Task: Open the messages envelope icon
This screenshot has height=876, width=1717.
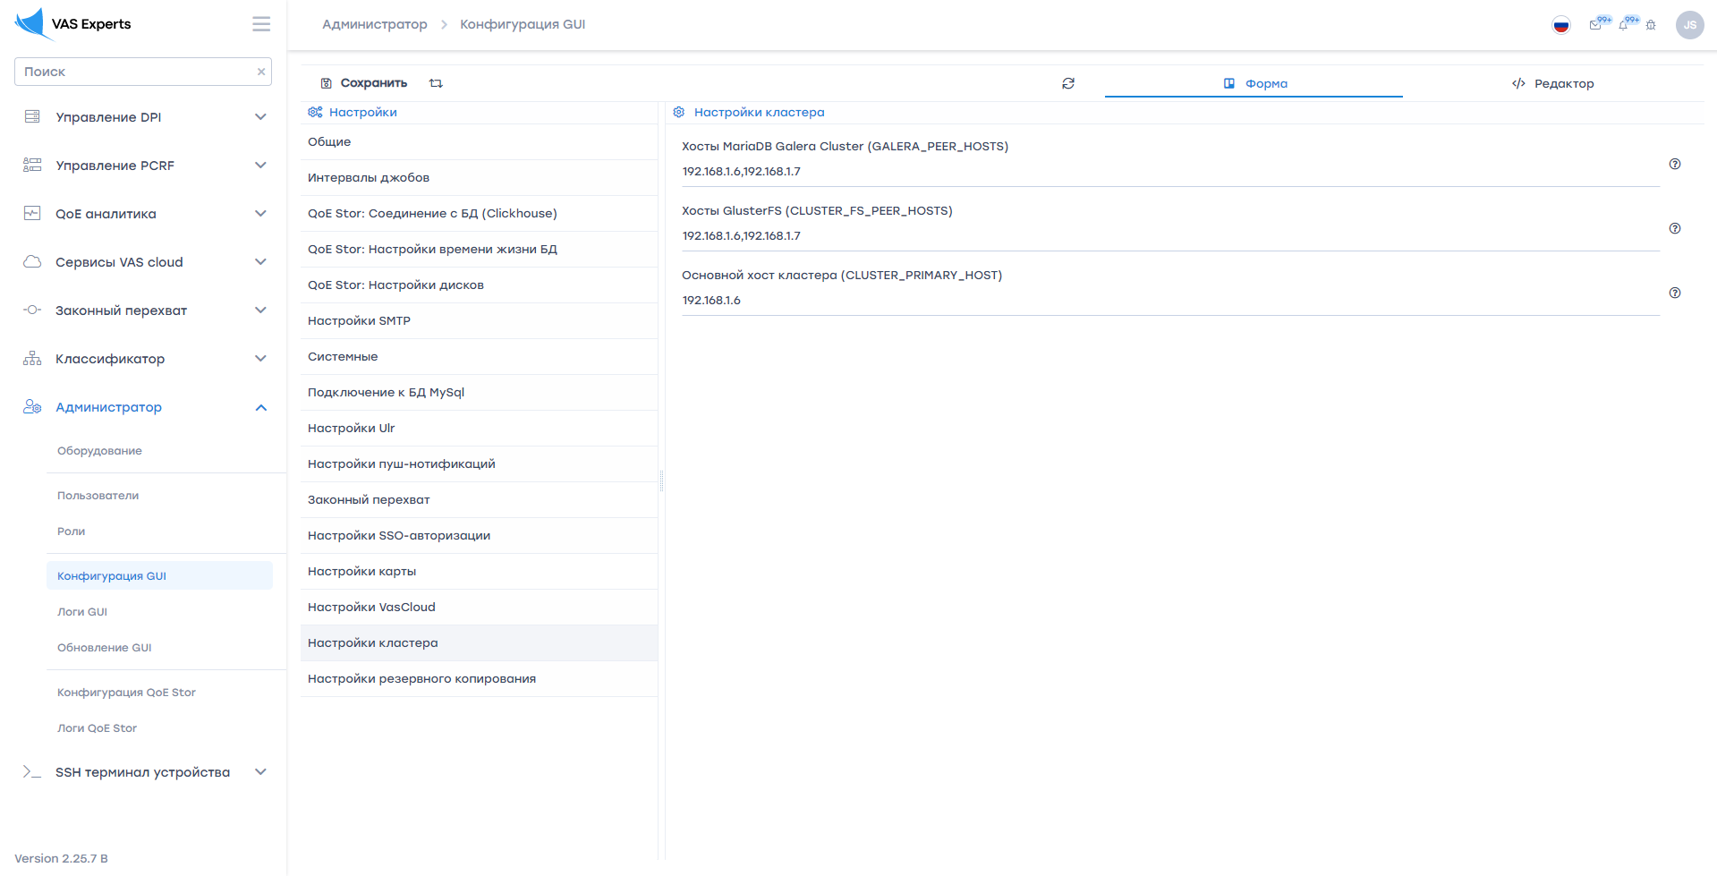Action: (1595, 25)
